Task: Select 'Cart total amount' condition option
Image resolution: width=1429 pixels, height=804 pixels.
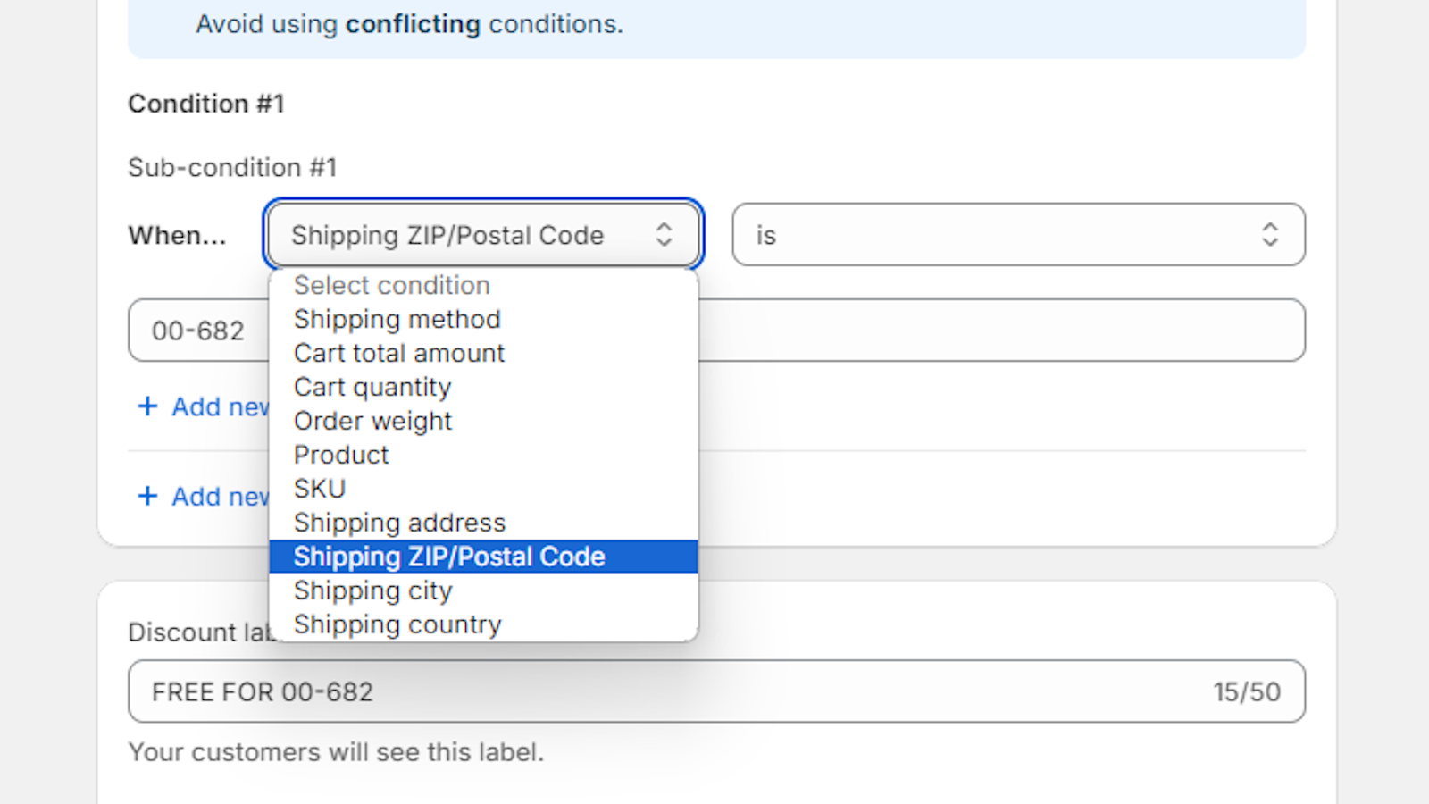Action: (398, 353)
